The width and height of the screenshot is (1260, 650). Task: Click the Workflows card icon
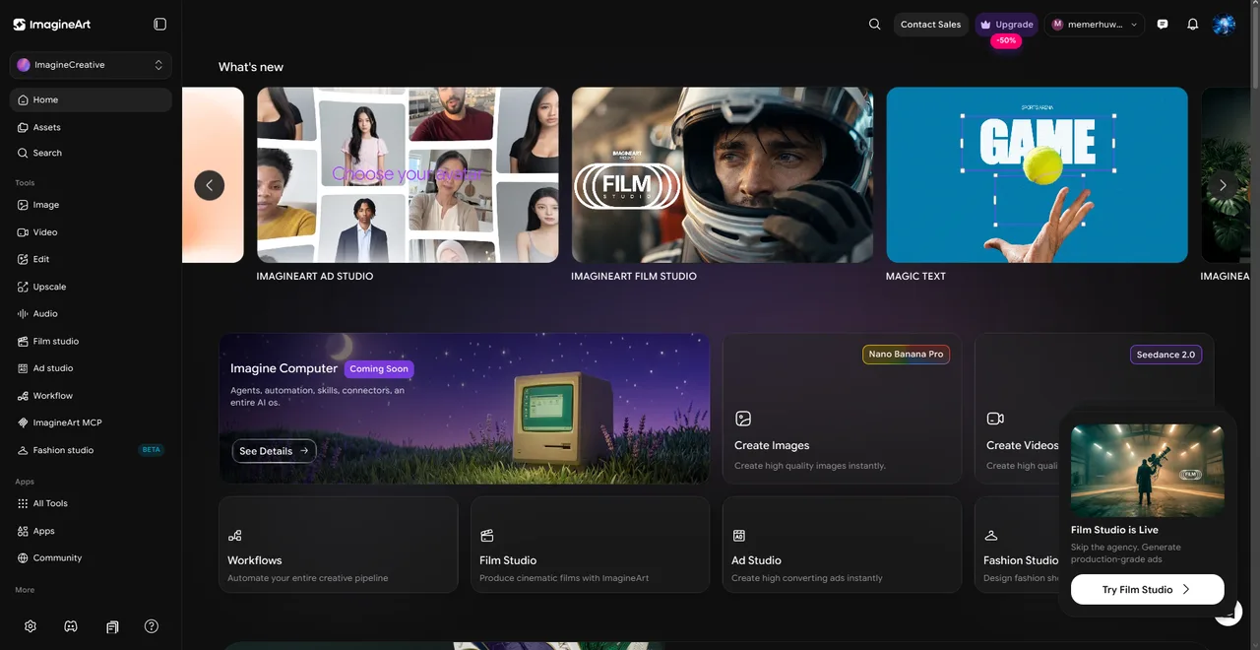tap(235, 536)
